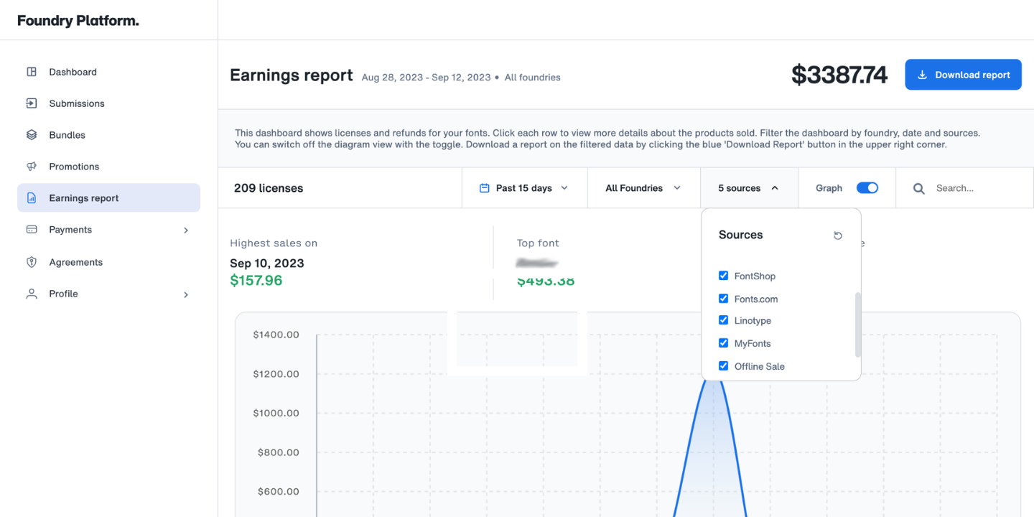Click the $157.96 highest sales amount
The image size is (1034, 517).
point(256,280)
